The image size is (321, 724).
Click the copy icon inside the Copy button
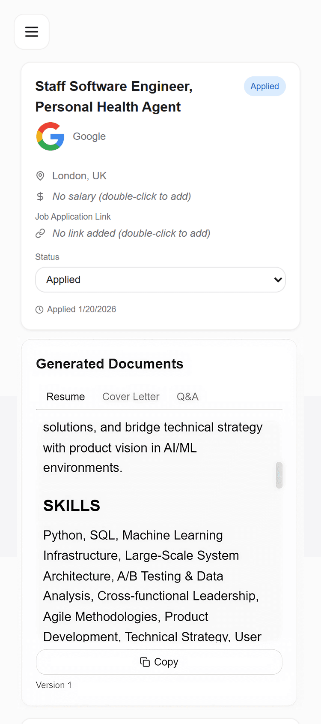(x=144, y=662)
